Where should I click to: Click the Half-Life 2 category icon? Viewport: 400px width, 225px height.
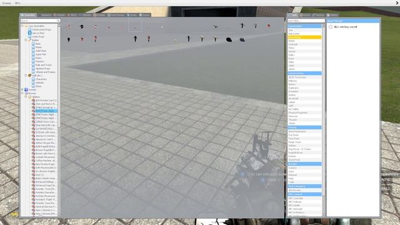[29, 76]
